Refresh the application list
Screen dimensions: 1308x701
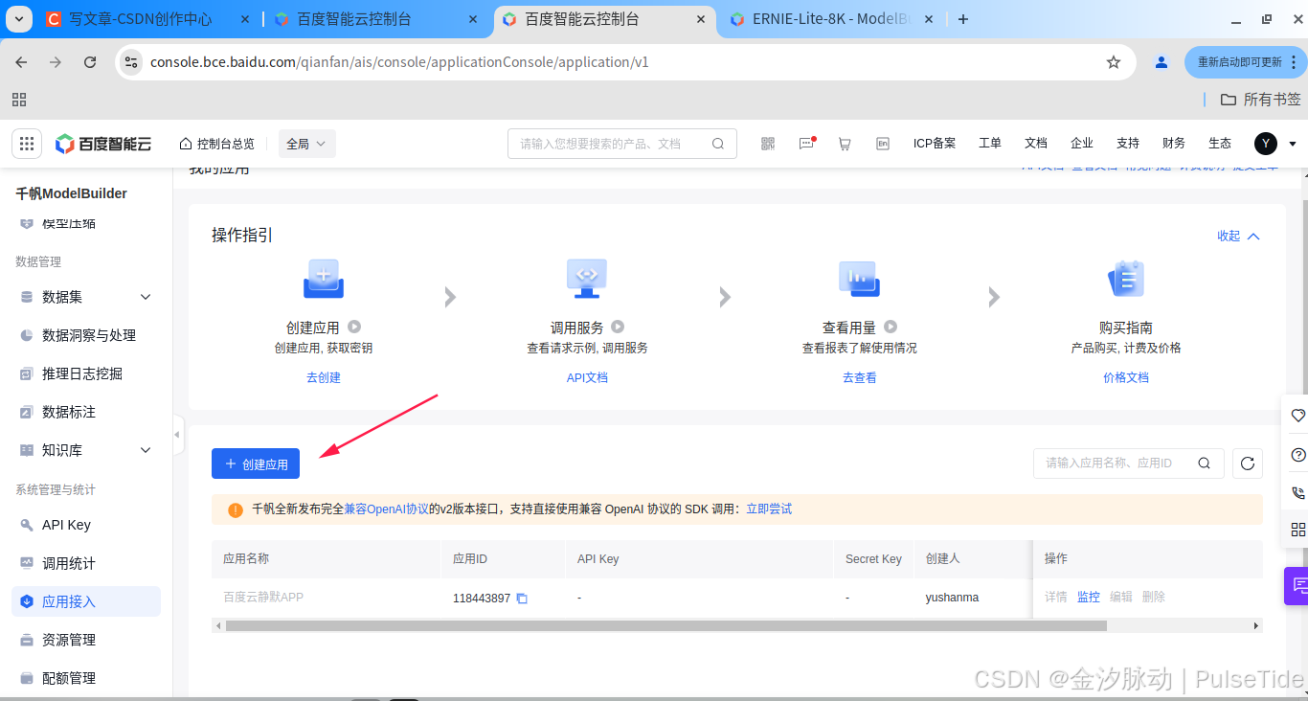(1248, 464)
